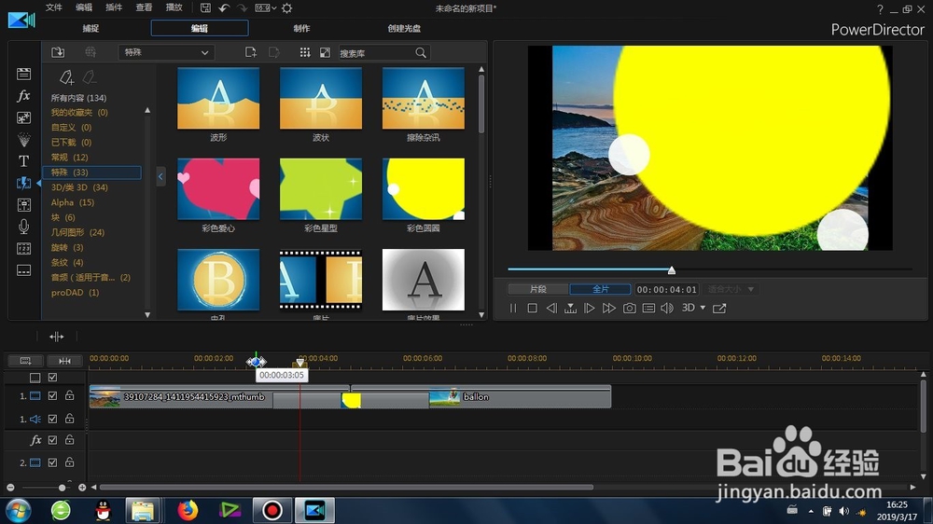
Task: Lock audio track 1
Action: coord(70,419)
